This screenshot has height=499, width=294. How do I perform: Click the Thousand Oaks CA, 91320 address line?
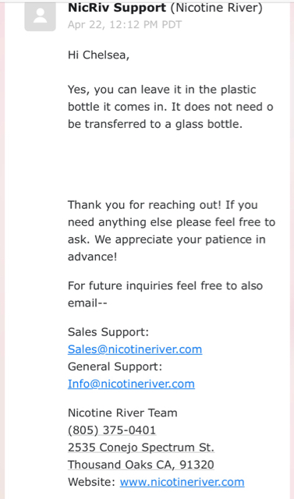point(141,465)
